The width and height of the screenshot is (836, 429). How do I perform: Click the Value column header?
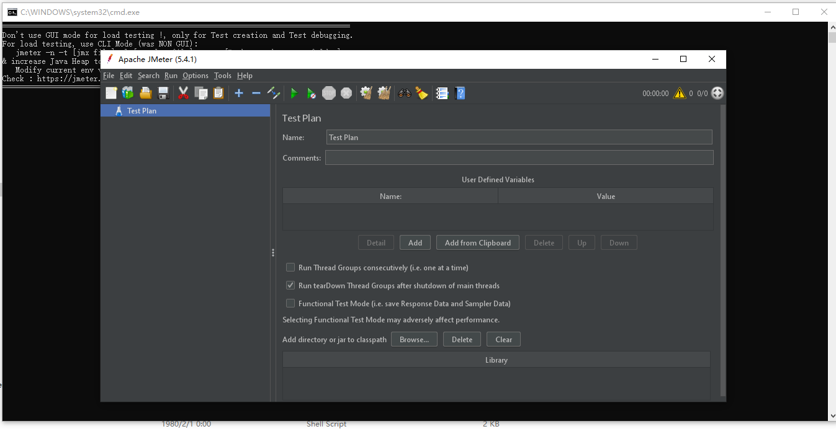point(606,196)
